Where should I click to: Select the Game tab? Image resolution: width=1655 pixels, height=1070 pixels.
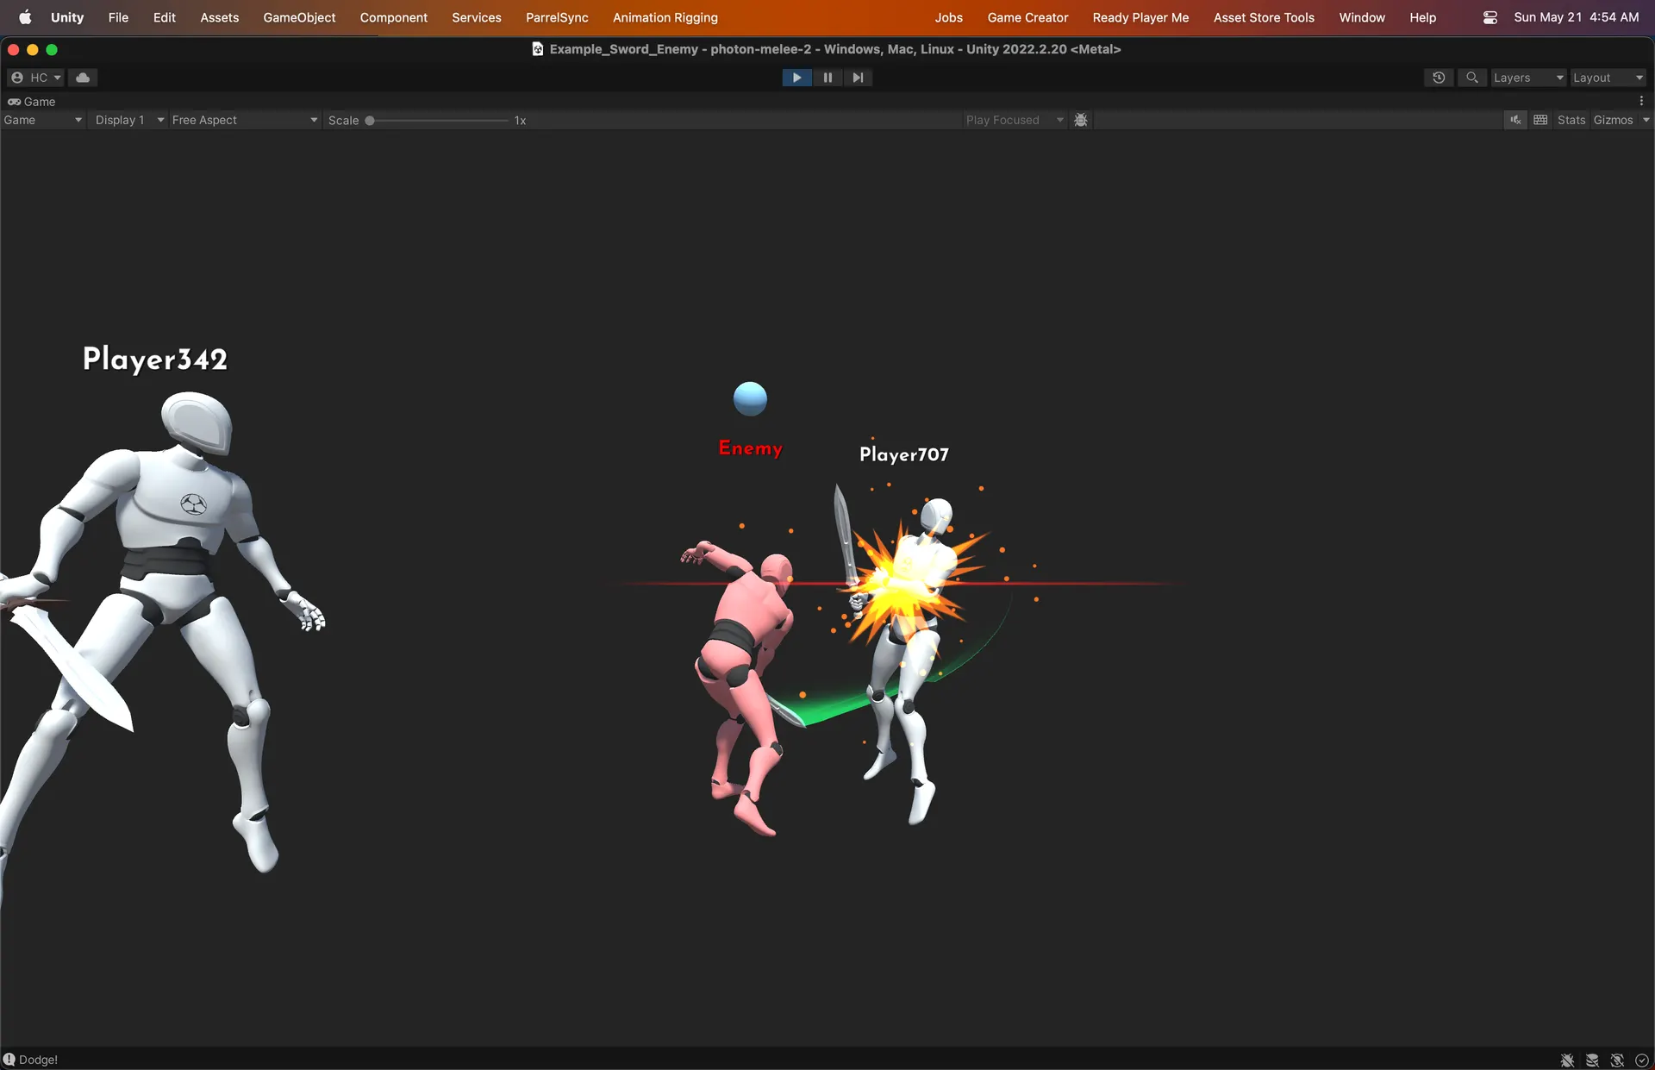(32, 102)
